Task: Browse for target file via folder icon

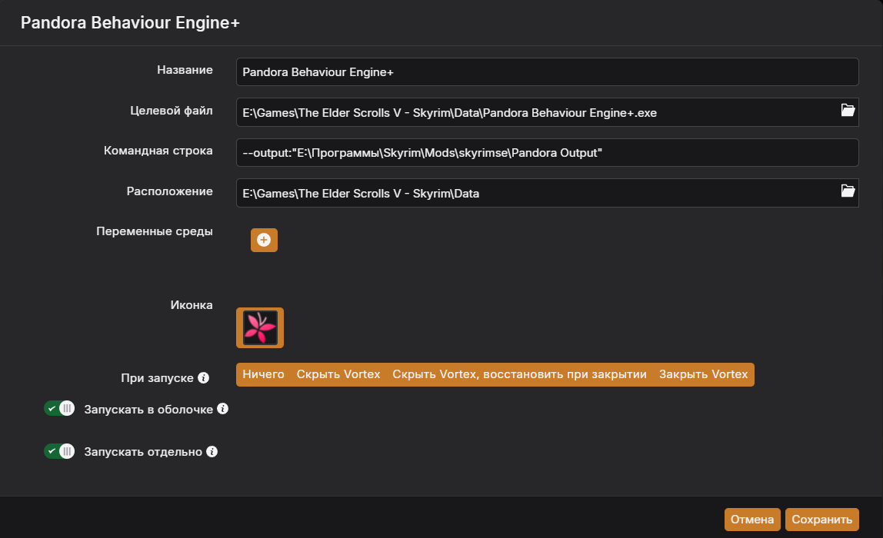Action: [x=848, y=111]
